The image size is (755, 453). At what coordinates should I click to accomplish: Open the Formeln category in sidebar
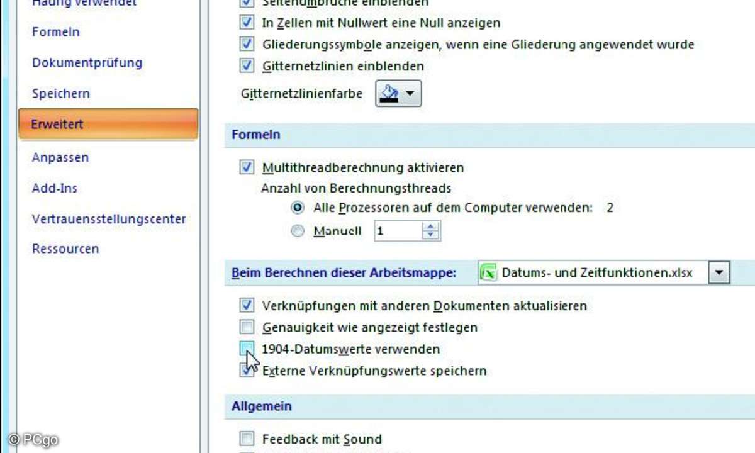(x=56, y=31)
